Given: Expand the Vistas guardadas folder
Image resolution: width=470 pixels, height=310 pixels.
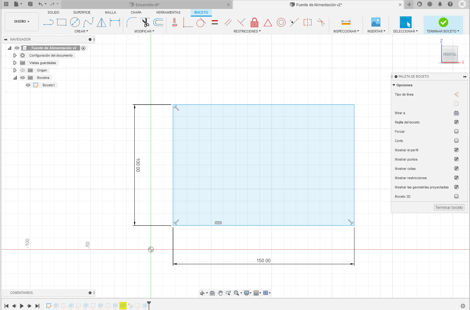Looking at the screenshot, I should (x=15, y=63).
